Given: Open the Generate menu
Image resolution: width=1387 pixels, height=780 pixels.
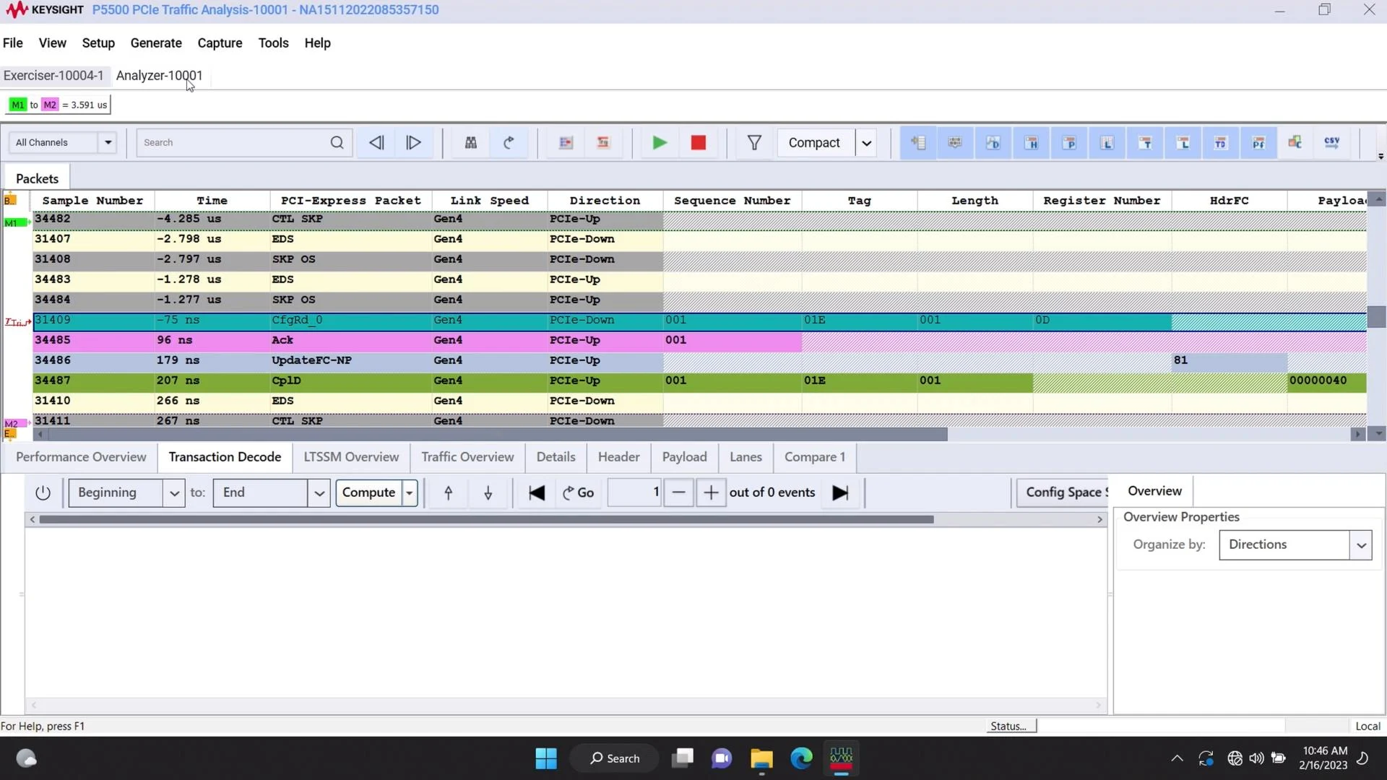Looking at the screenshot, I should coord(156,43).
